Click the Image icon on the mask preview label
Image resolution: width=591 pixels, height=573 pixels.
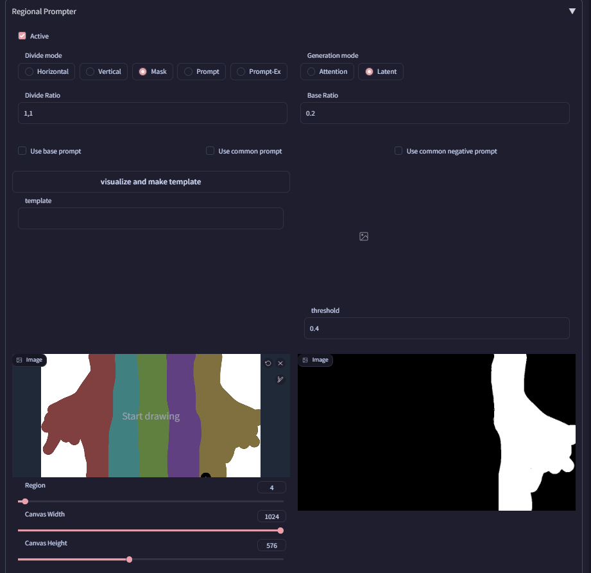coord(304,360)
